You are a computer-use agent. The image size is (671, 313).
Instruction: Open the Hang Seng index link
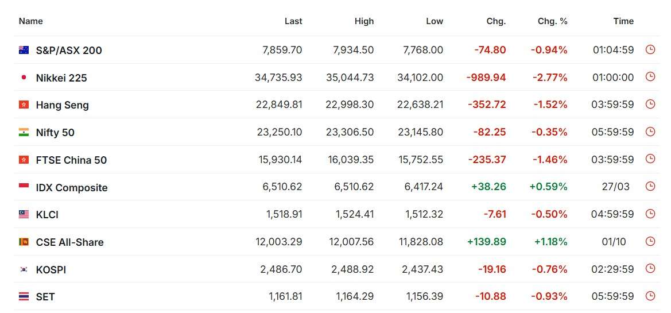(x=63, y=105)
